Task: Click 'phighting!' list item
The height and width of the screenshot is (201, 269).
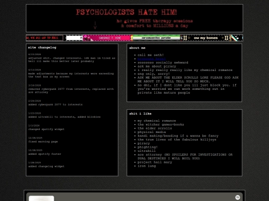Action: coord(147,147)
